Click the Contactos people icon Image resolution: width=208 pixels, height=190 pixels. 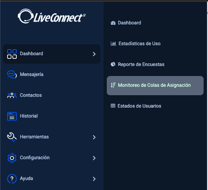[x=12, y=96]
